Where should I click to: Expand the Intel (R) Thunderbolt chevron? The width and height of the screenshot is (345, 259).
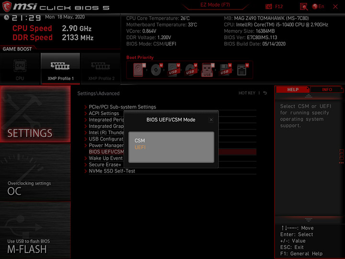click(86, 132)
